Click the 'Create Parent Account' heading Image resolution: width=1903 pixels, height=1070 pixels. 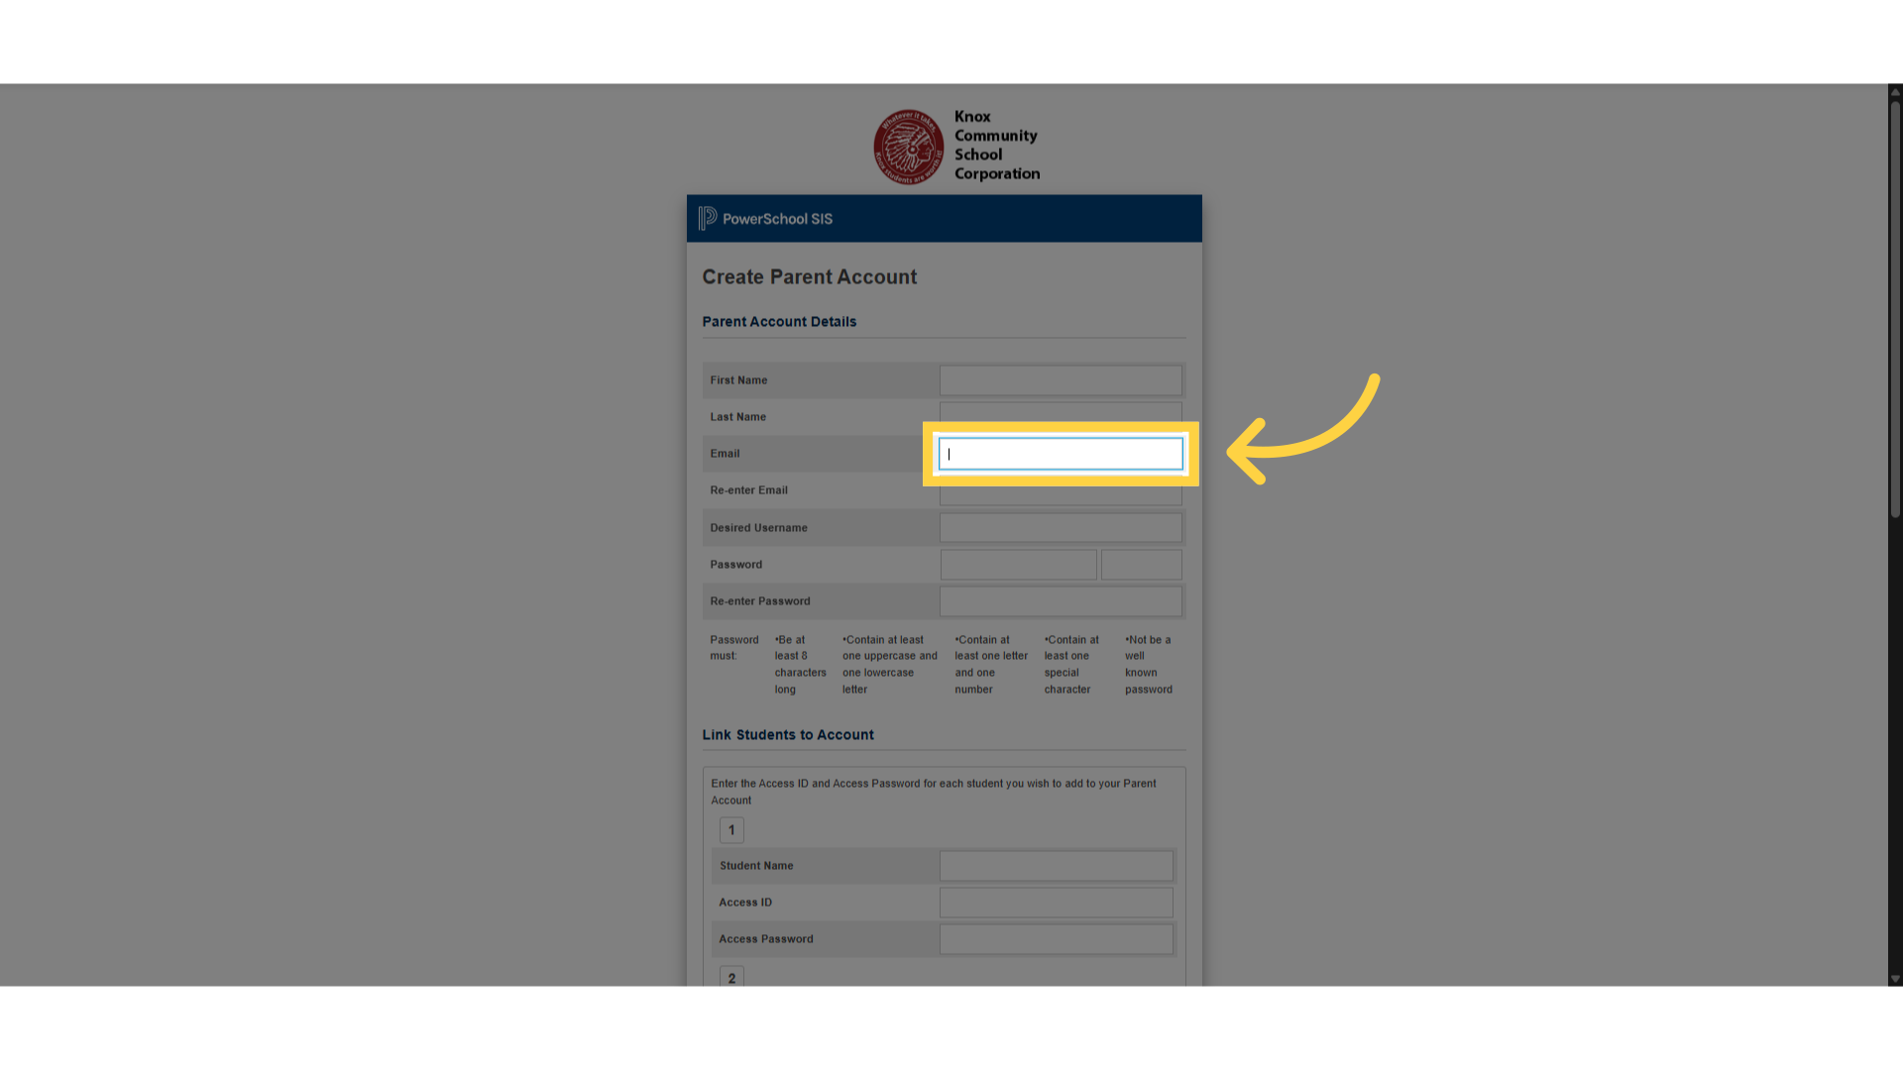point(809,277)
